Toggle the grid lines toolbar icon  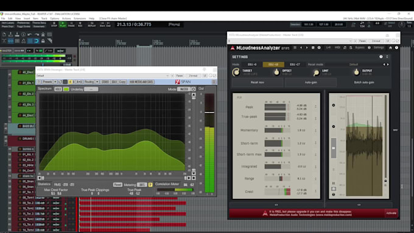pyautogui.click(x=30, y=41)
